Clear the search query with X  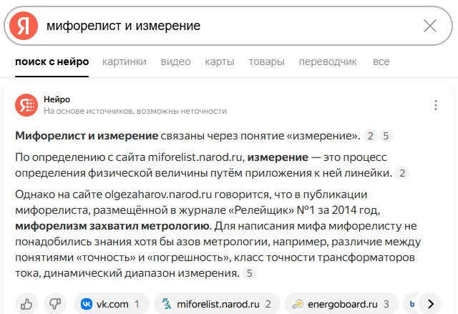(x=430, y=26)
